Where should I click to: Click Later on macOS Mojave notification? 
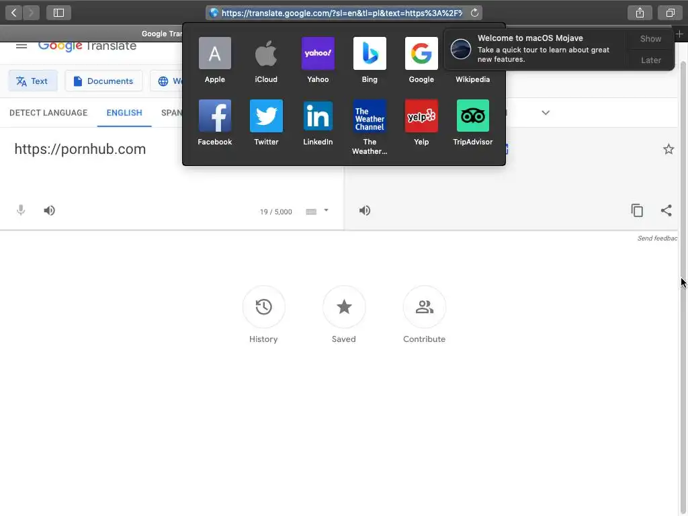click(650, 60)
